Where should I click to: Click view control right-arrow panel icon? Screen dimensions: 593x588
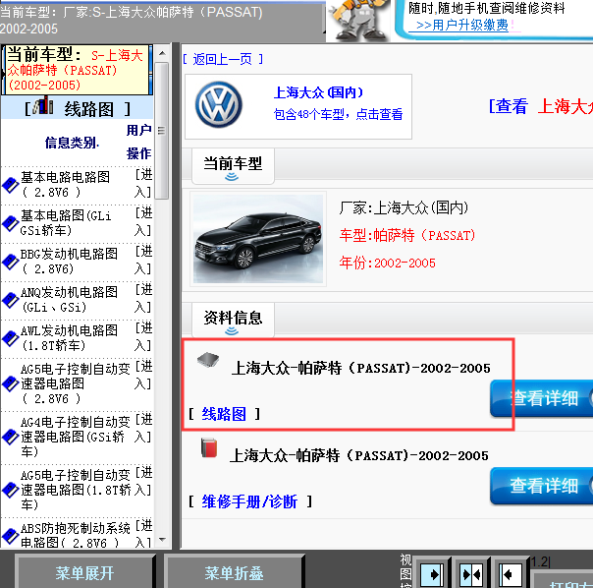click(432, 575)
